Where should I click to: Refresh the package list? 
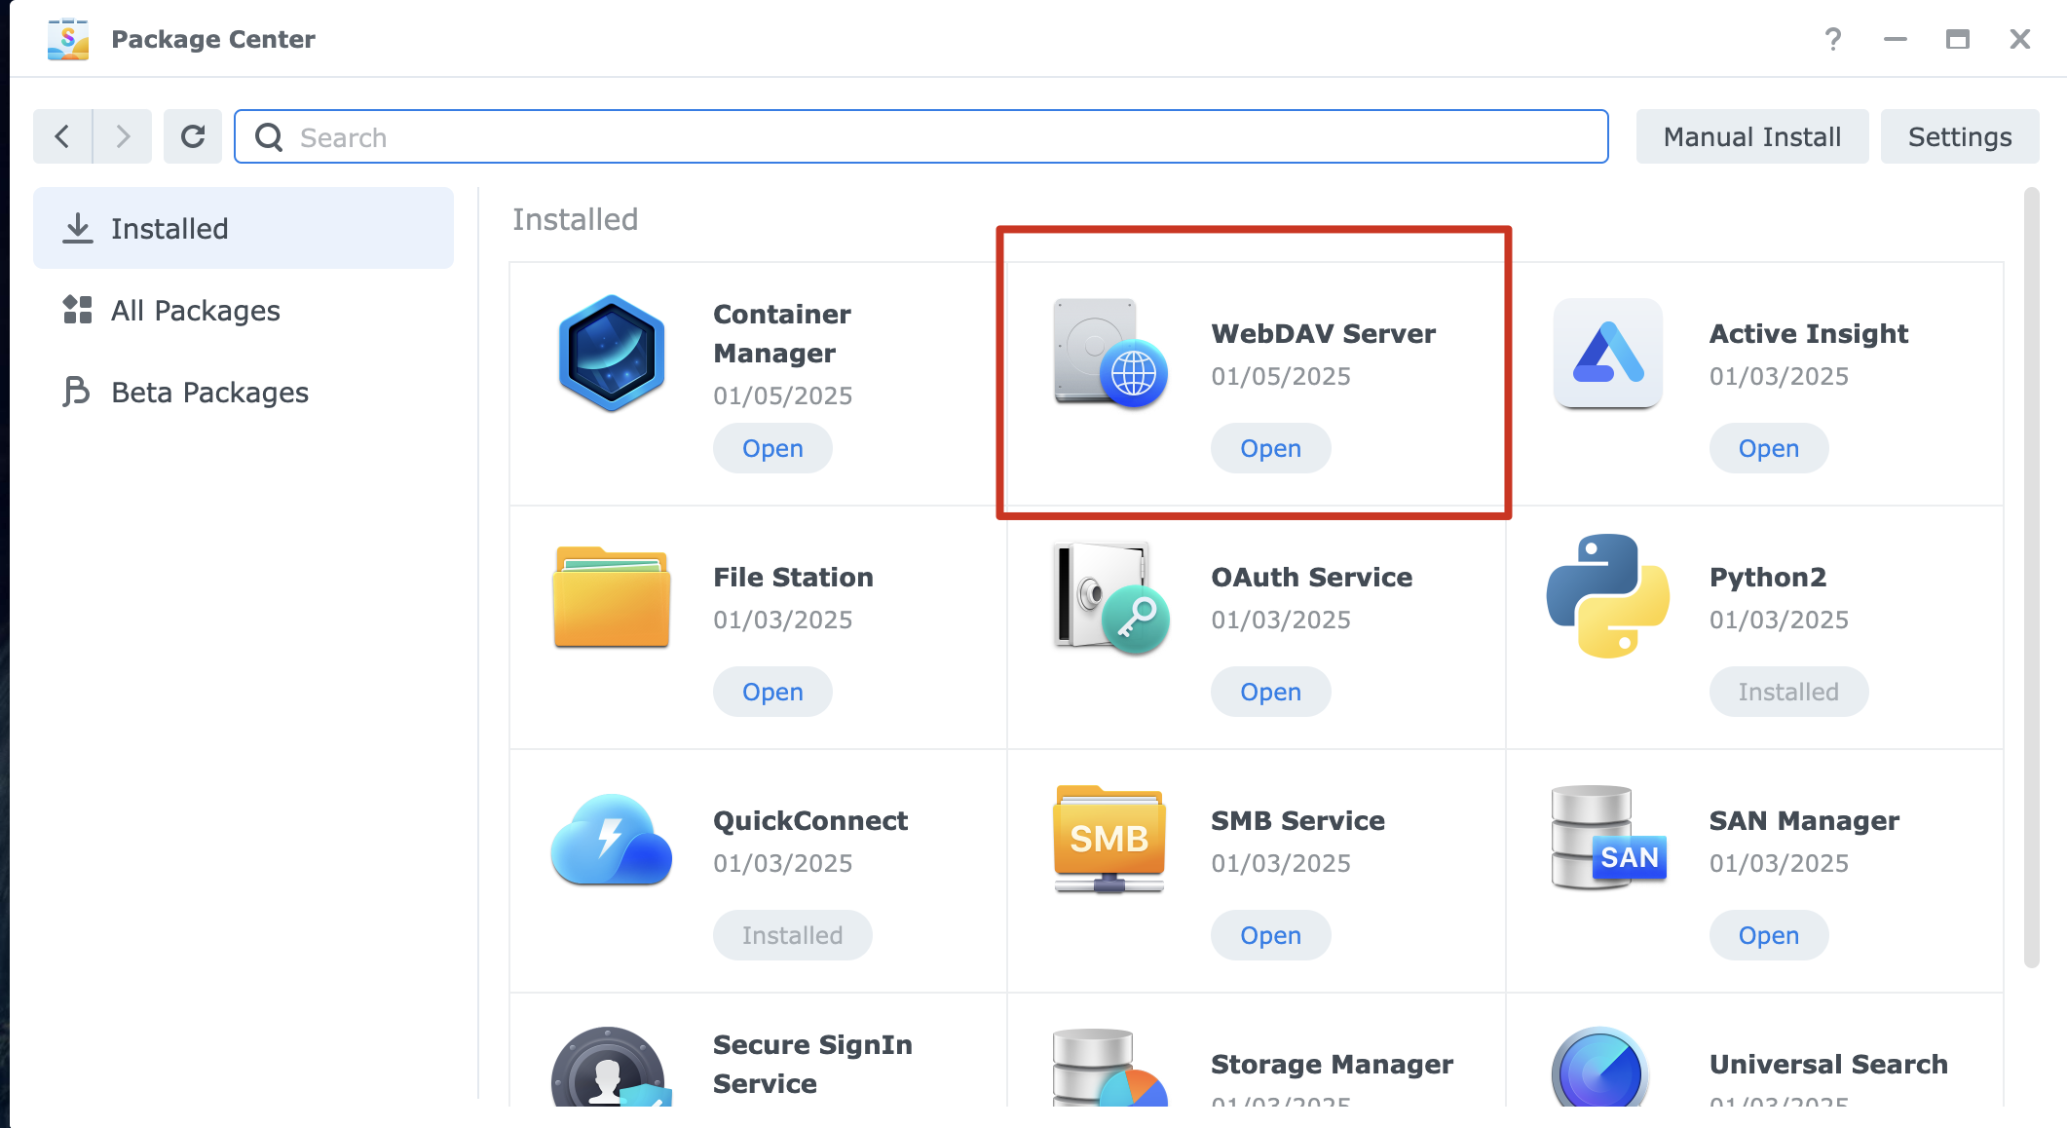point(193,136)
